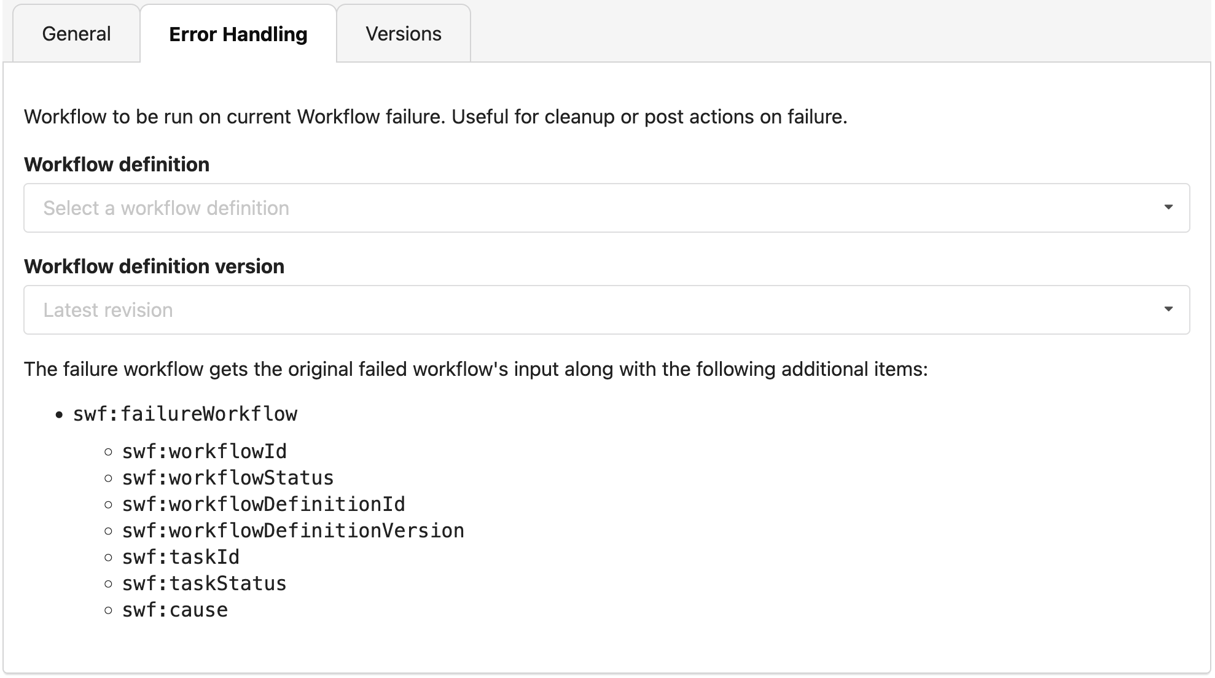Screen dimensions: 1215x678
Task: Click the swf:taskId code item
Action: tap(181, 558)
